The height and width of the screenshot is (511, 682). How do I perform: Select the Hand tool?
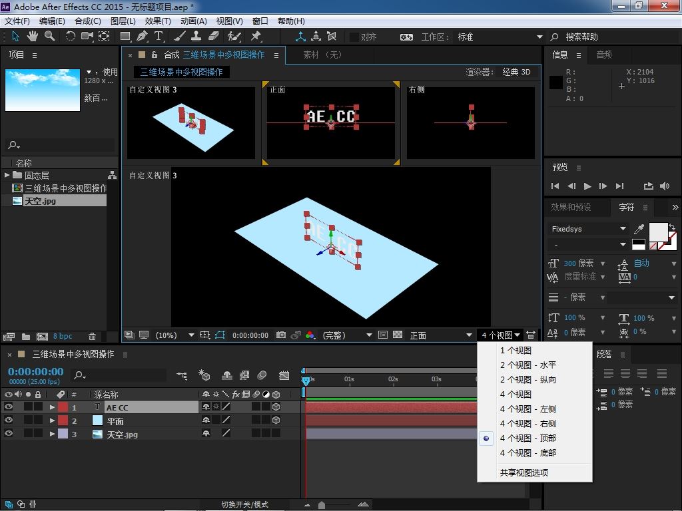tap(32, 37)
